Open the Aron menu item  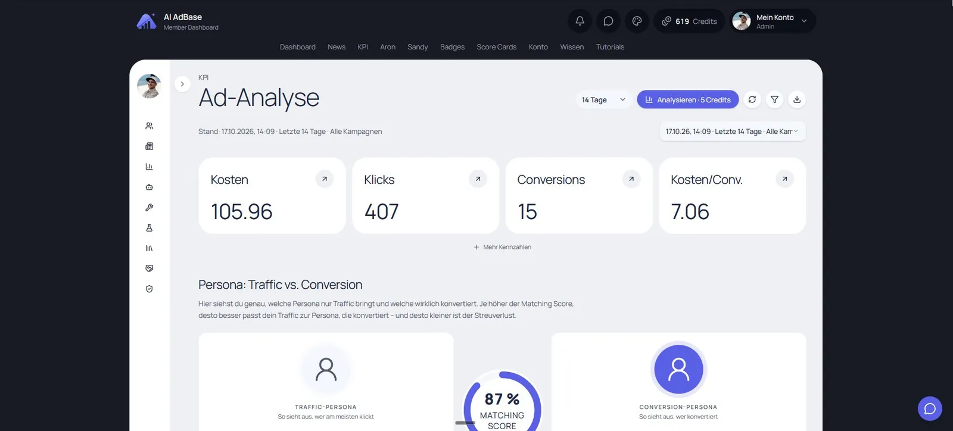click(388, 47)
